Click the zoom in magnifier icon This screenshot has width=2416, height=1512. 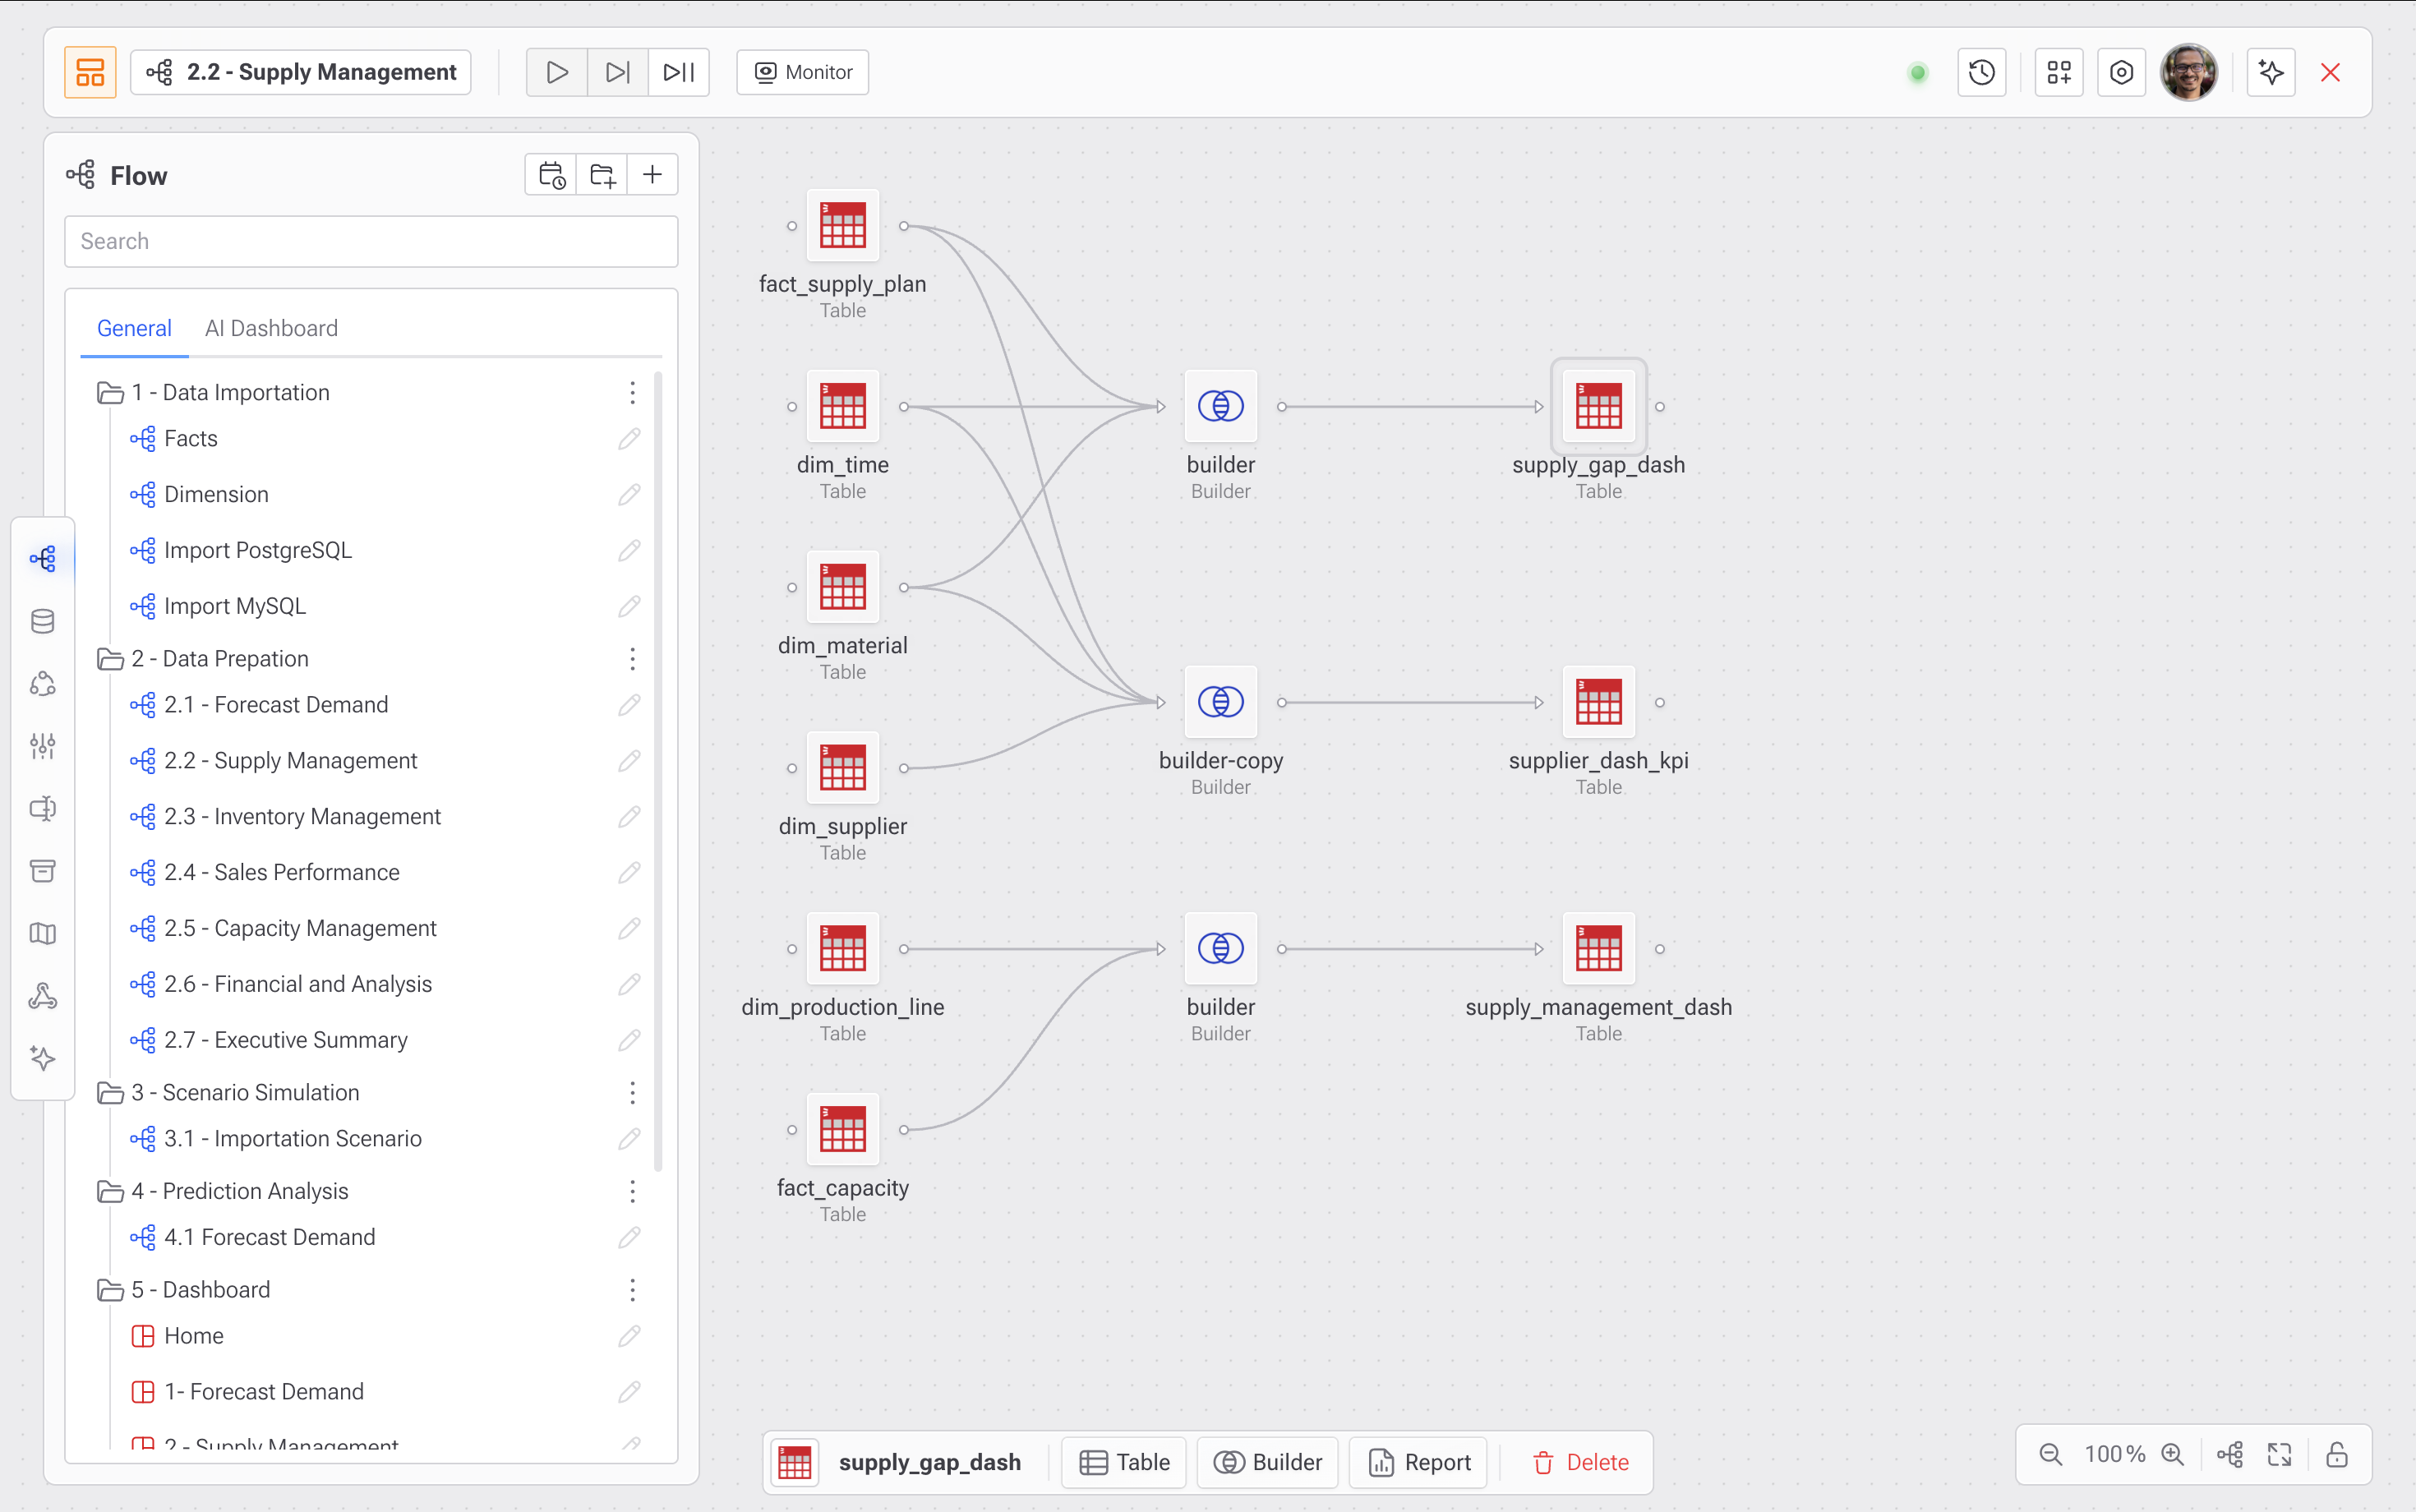[2172, 1454]
